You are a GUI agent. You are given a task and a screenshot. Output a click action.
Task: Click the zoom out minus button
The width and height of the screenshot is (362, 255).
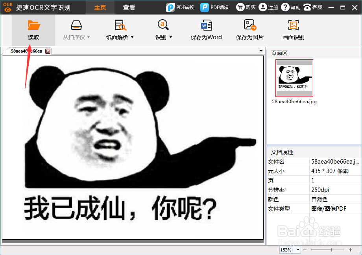pos(305,250)
